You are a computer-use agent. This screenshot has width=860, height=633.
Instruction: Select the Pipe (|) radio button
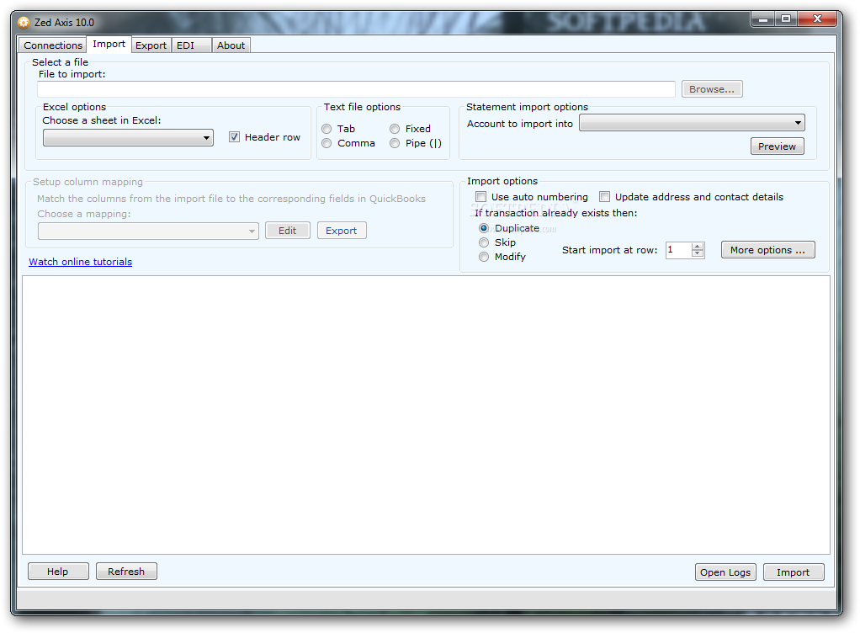(395, 143)
